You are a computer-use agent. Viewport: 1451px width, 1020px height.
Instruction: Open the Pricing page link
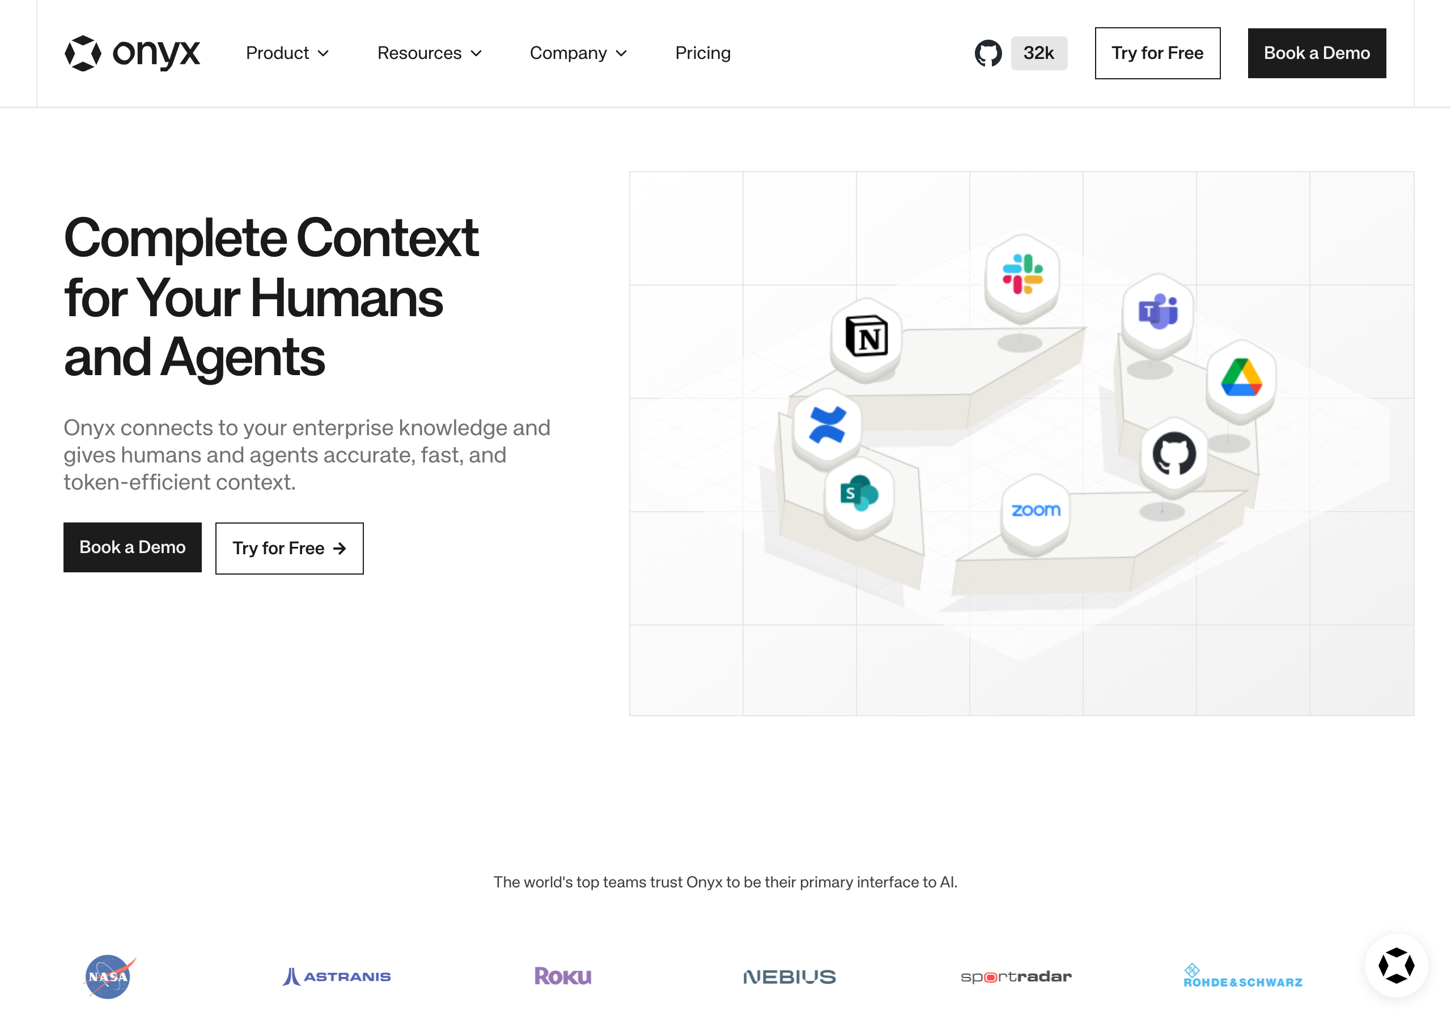pyautogui.click(x=703, y=53)
